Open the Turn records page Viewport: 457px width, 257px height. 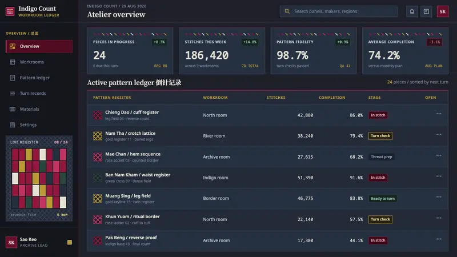tap(39, 94)
